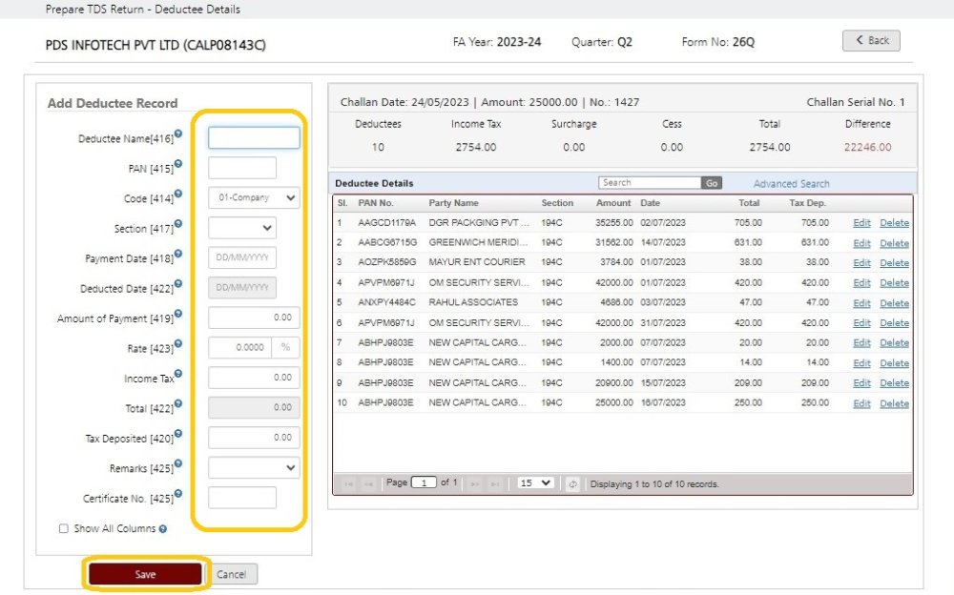Cancel the deductee entry form
The width and height of the screenshot is (954, 595).
tap(232, 573)
